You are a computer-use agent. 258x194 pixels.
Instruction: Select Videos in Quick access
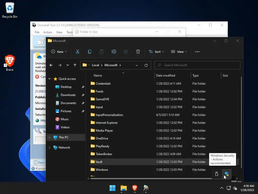tap(65, 127)
